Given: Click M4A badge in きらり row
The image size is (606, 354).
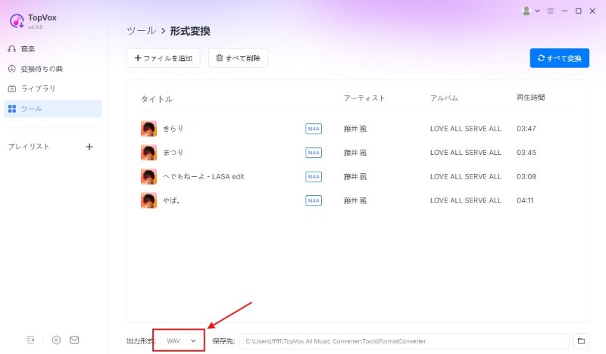Looking at the screenshot, I should click(x=314, y=129).
